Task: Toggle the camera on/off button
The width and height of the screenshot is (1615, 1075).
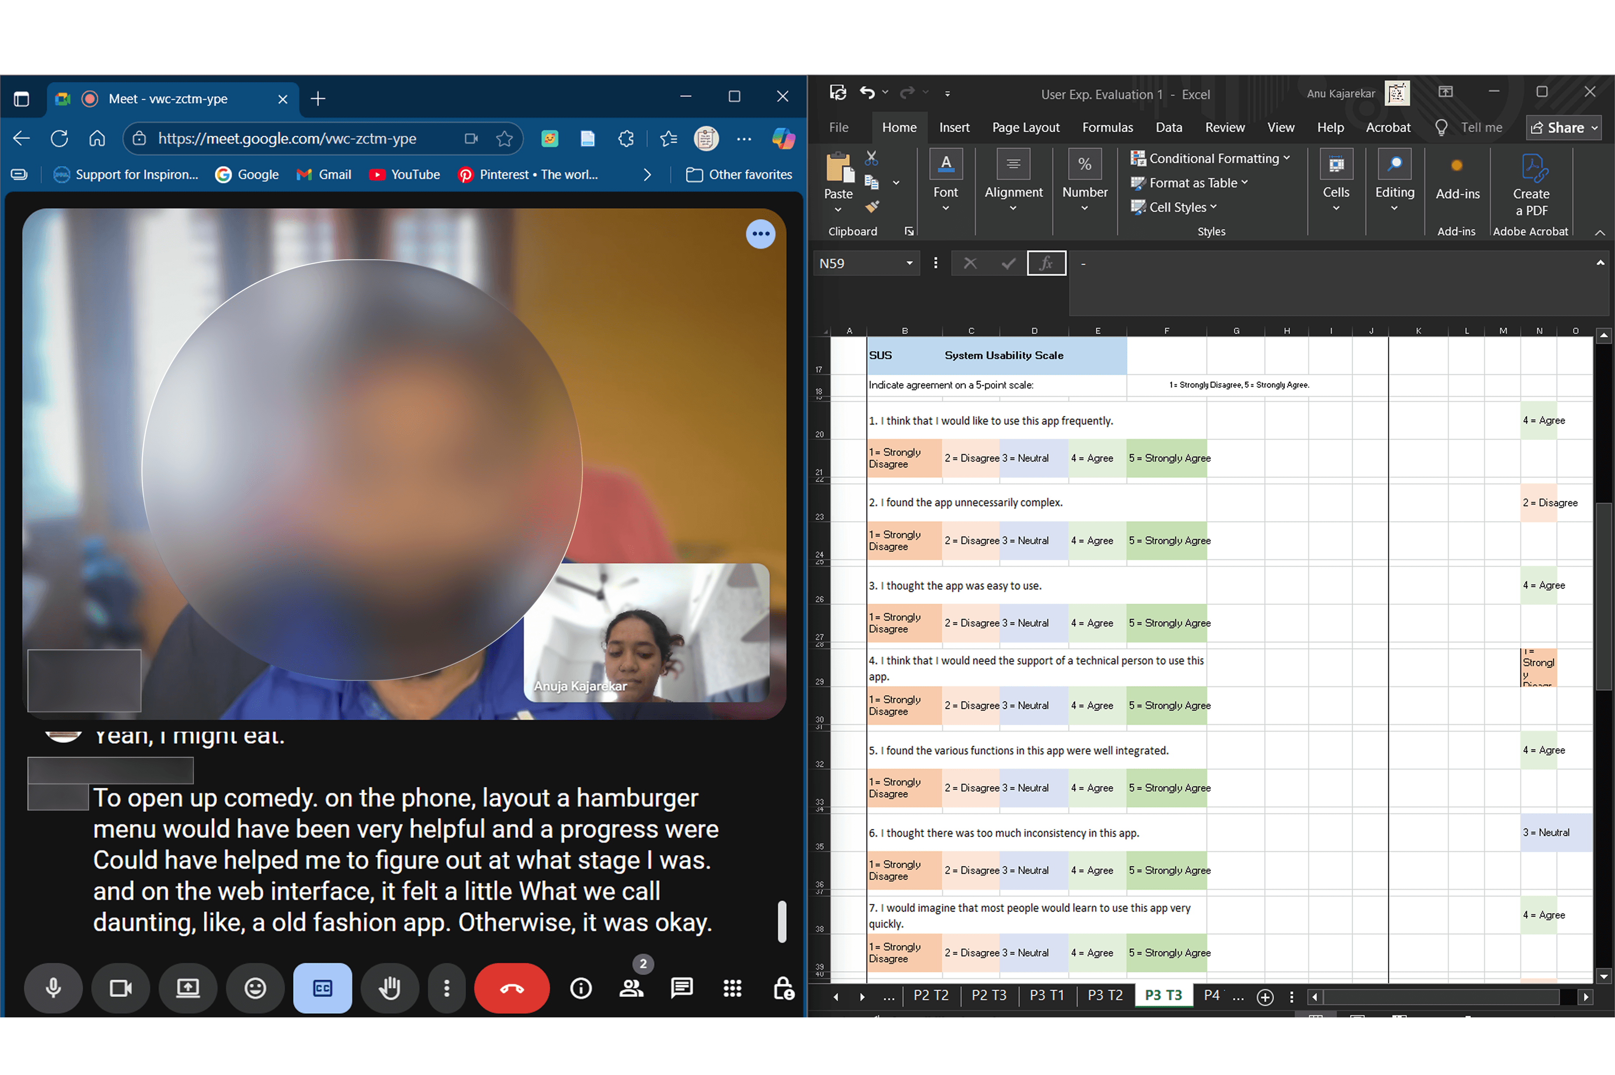Action: click(121, 988)
